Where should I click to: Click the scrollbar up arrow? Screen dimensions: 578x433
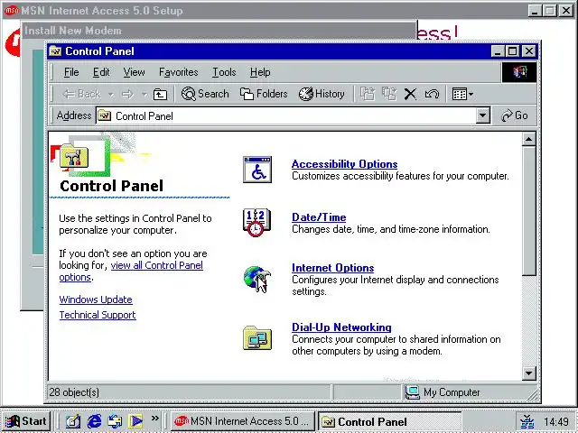coord(528,139)
